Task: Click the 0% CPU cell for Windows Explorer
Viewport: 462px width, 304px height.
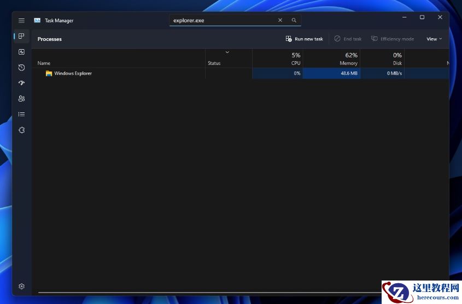Action: click(x=278, y=73)
